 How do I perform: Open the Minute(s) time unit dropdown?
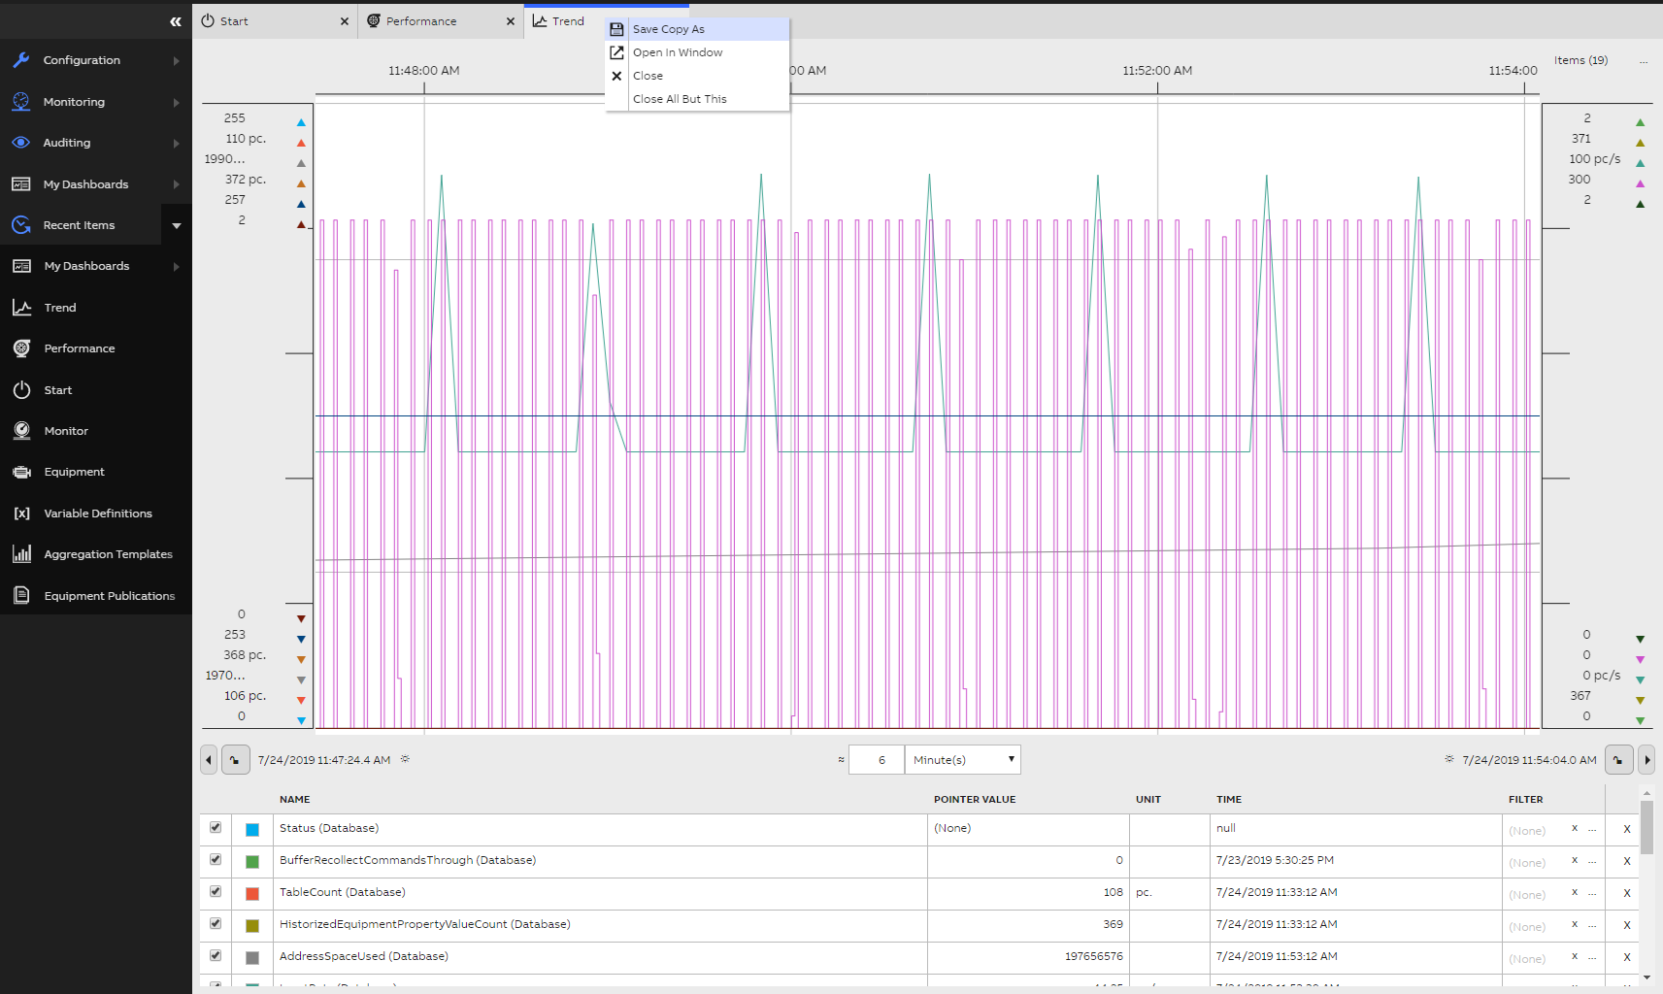click(962, 760)
